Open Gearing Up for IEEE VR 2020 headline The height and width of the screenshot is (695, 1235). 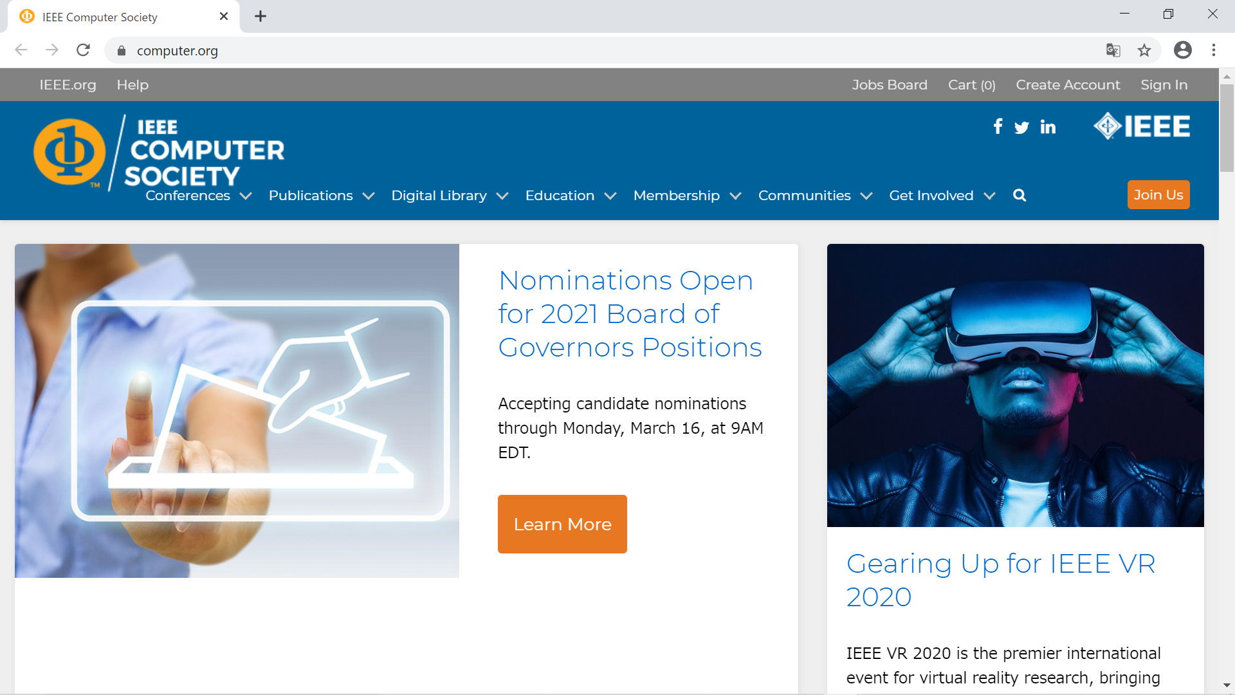coord(1001,580)
